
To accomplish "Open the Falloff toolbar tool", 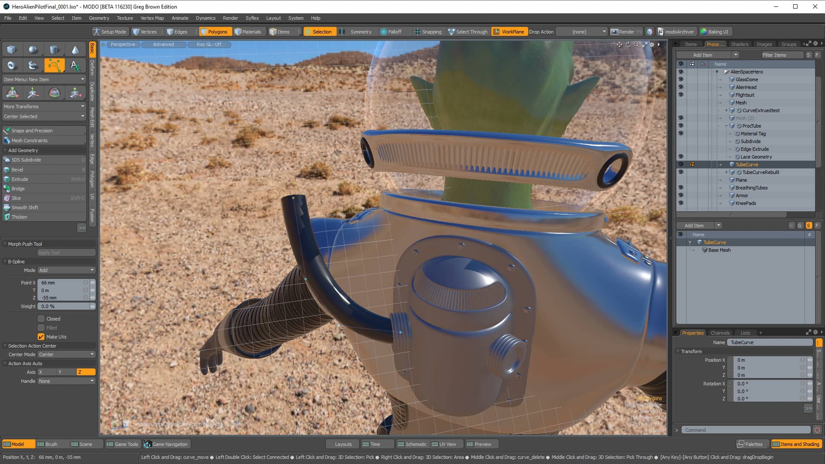I will (x=392, y=31).
